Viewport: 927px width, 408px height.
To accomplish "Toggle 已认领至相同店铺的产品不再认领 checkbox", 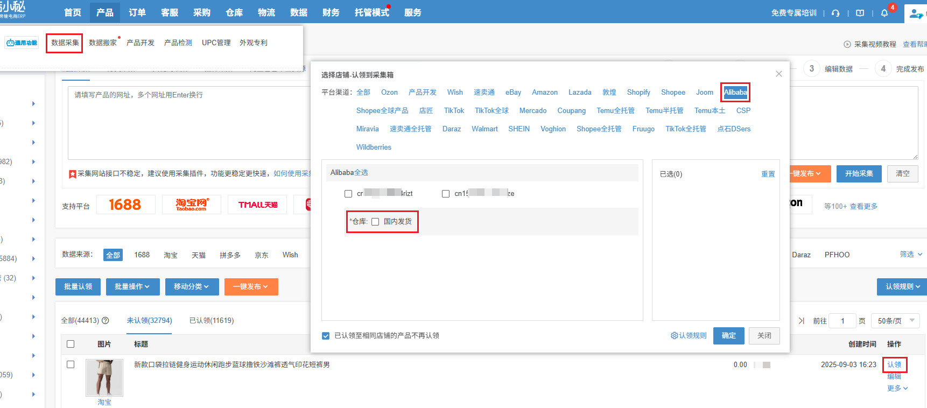I will tap(326, 336).
